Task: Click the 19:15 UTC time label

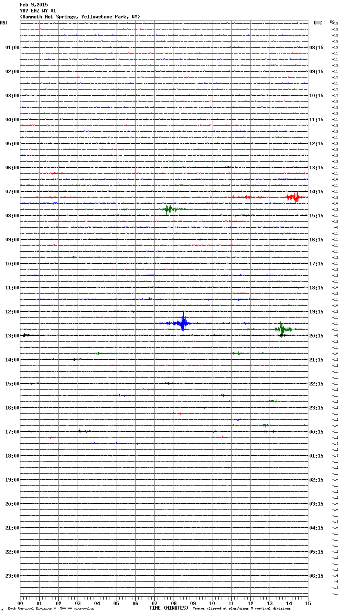Action: [316, 311]
